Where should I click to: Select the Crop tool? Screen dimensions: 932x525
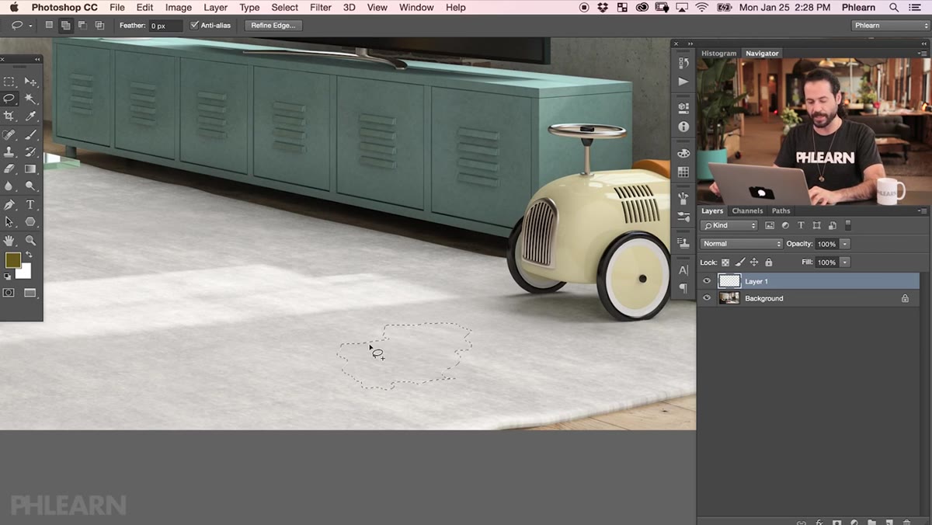pos(9,116)
